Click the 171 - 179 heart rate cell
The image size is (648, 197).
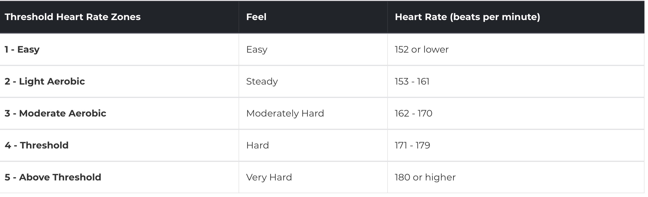pos(516,145)
